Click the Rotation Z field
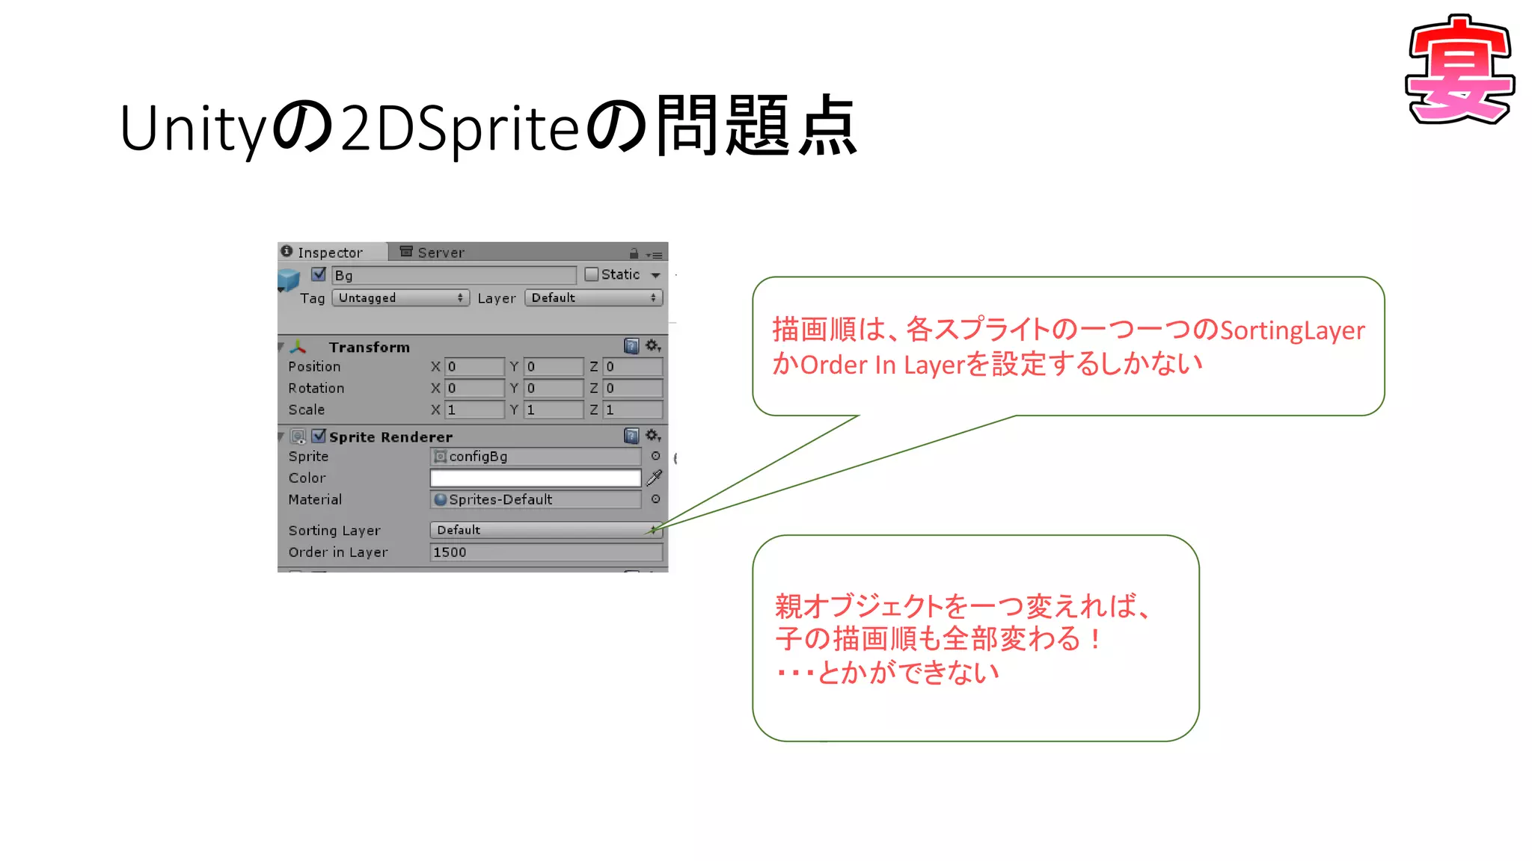 (633, 388)
